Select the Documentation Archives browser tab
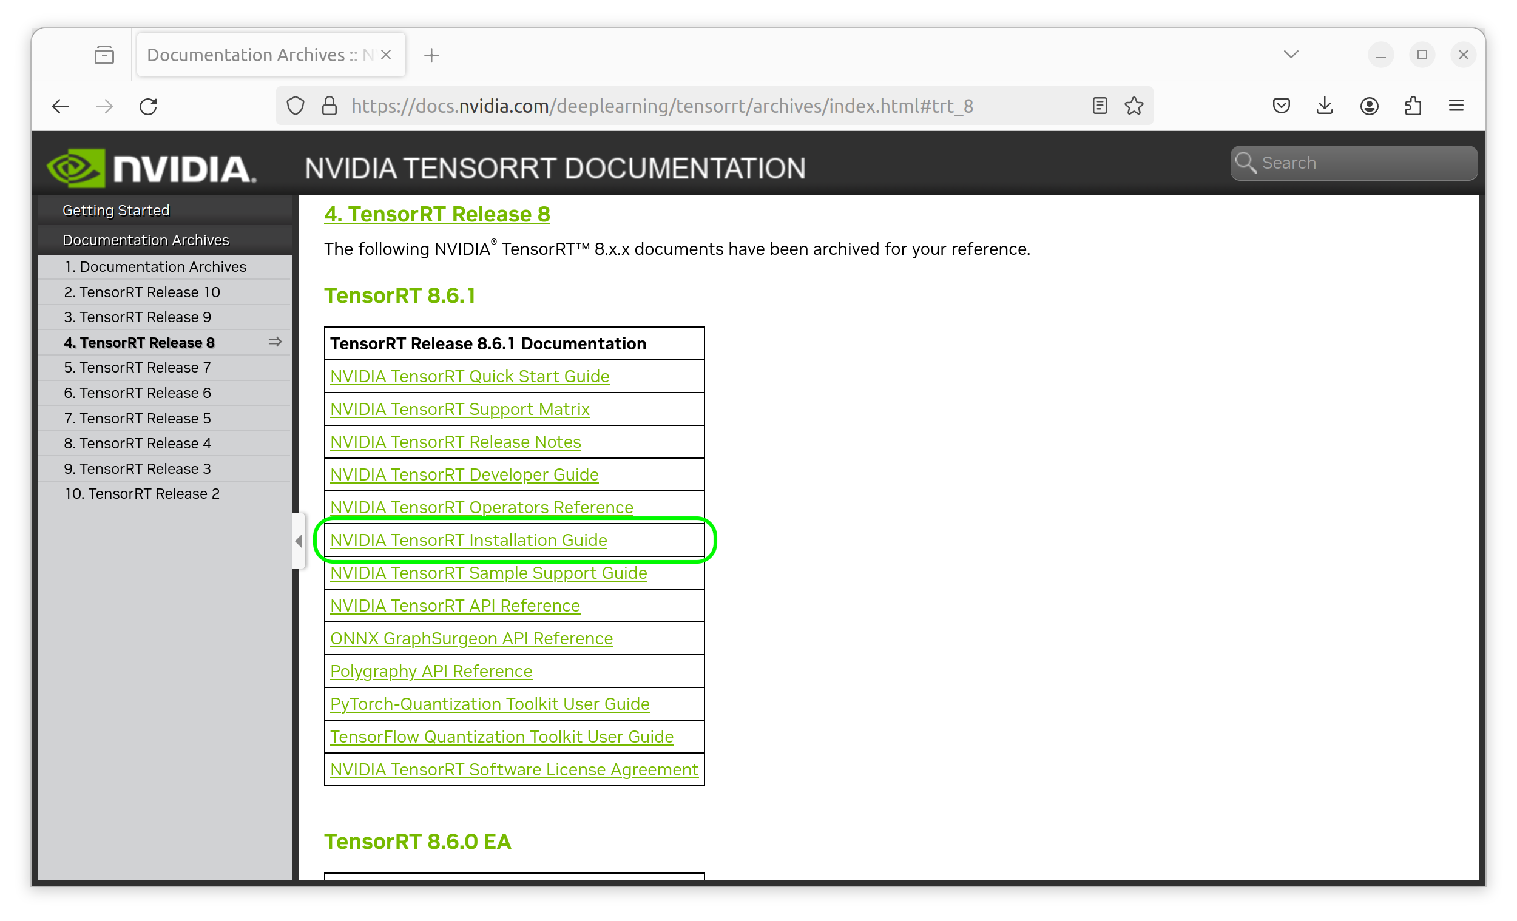This screenshot has height=921, width=1517. click(x=271, y=55)
